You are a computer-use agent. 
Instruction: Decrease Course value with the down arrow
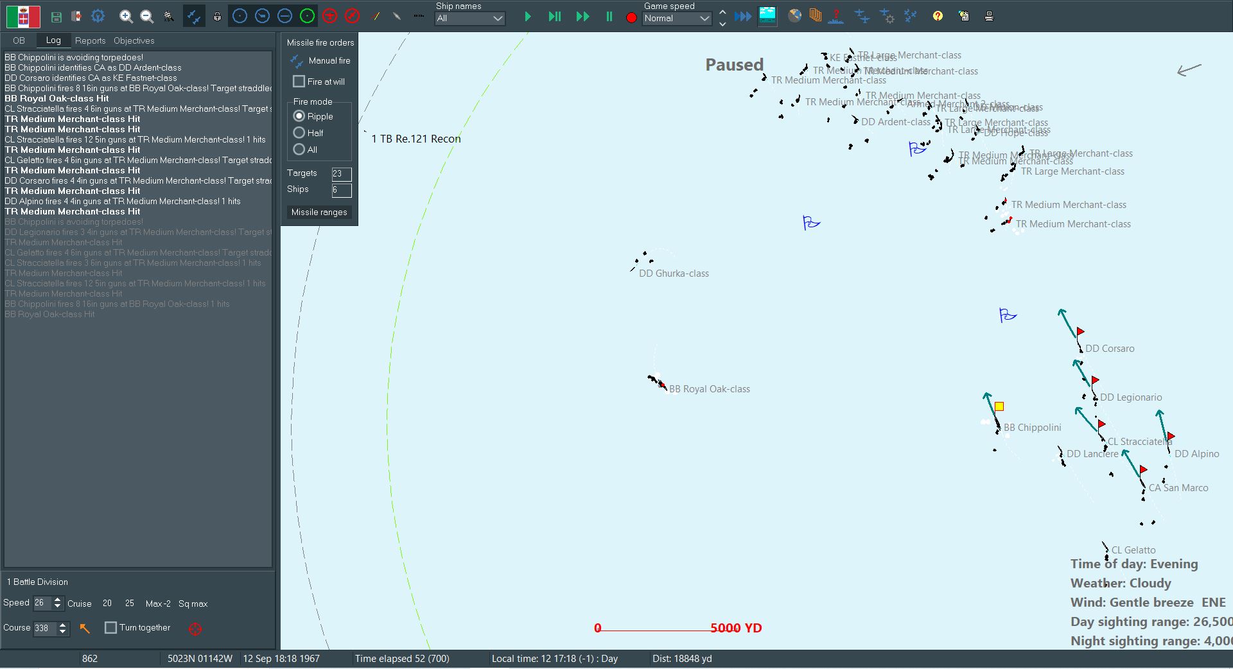[63, 632]
